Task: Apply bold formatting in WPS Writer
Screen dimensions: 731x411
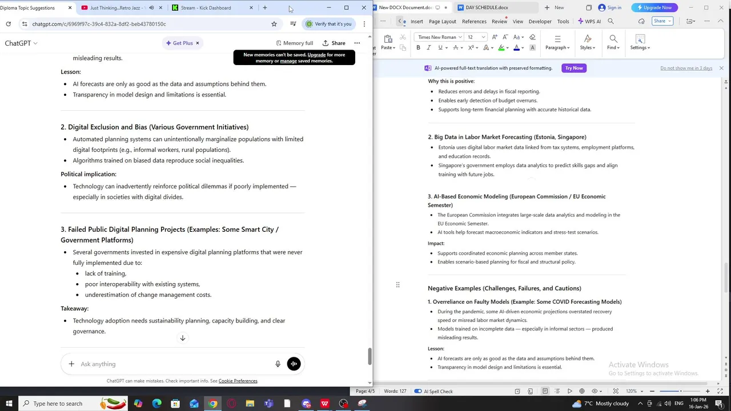Action: point(418,48)
